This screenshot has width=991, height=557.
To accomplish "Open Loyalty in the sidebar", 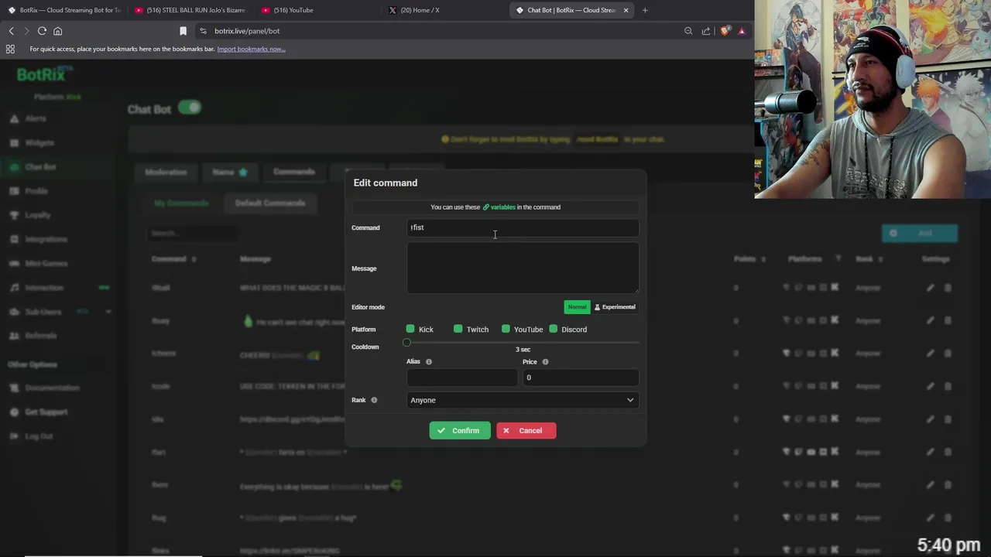I will [37, 215].
